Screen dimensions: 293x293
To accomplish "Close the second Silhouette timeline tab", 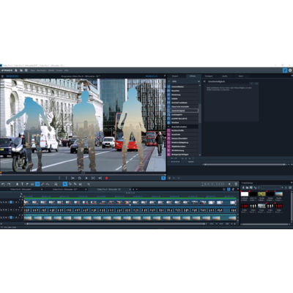I will coord(86,189).
